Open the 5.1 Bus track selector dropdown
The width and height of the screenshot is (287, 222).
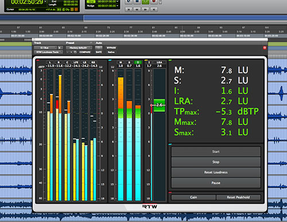pyautogui.click(x=45, y=48)
